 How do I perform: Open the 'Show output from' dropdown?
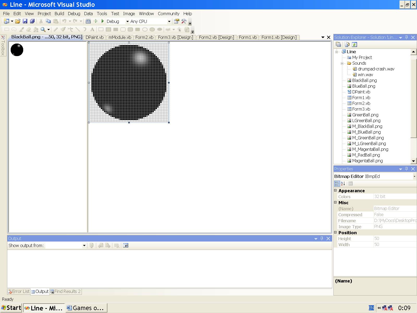click(x=84, y=245)
